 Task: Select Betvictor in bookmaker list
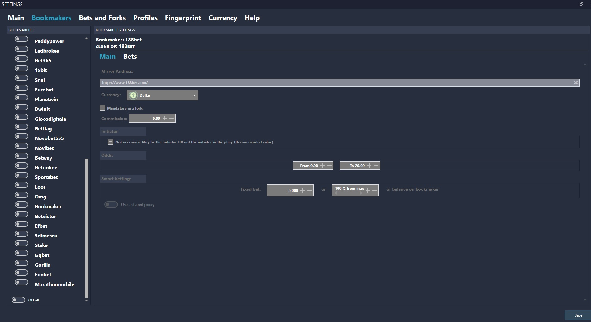[x=45, y=216]
